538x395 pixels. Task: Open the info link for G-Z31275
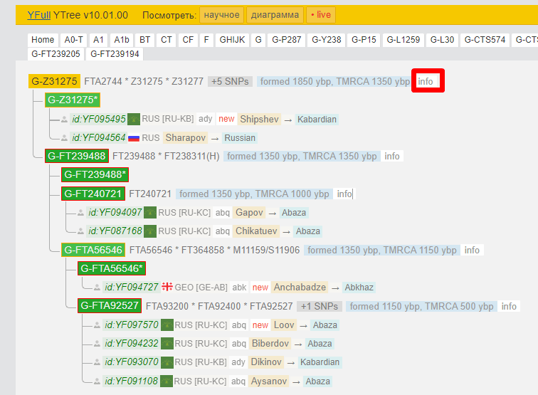point(426,82)
